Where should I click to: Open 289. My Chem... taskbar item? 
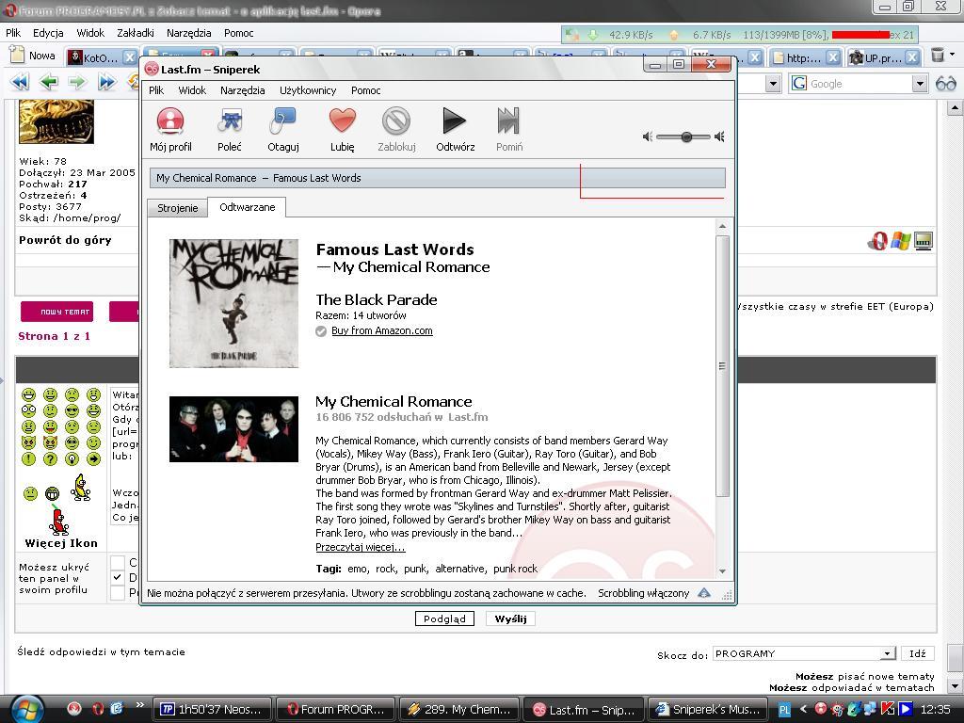459,710
